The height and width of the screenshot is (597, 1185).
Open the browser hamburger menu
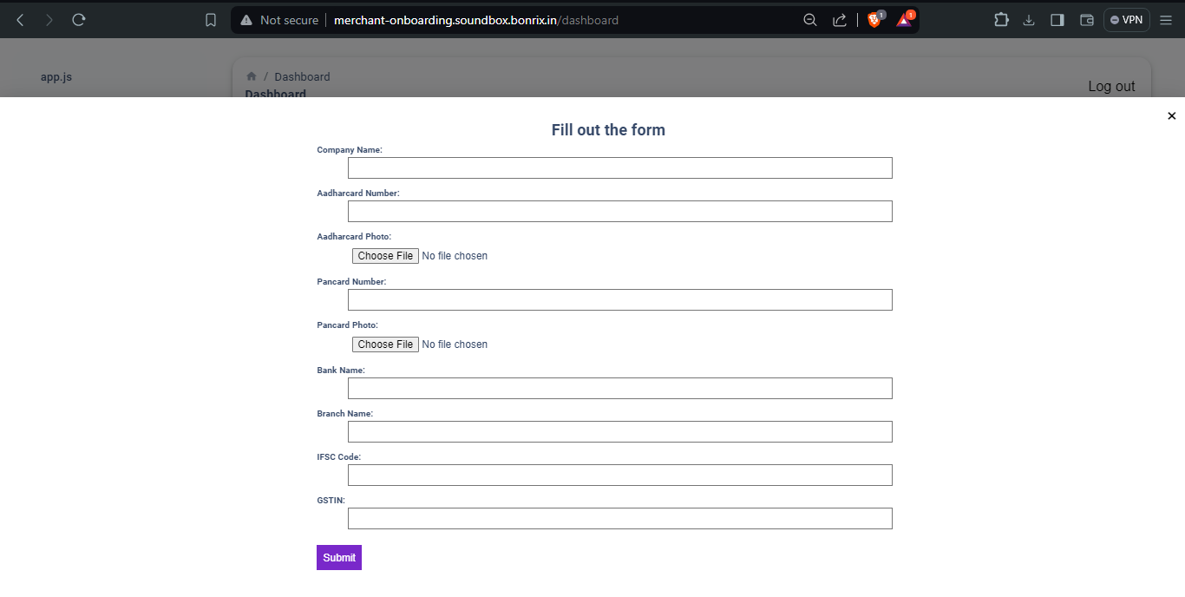(x=1166, y=19)
